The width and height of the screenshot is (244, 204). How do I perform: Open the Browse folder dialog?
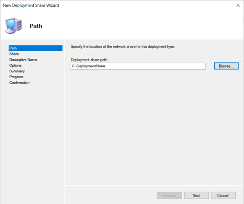click(x=226, y=66)
